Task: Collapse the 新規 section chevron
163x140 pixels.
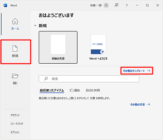Action: [x=35, y=26]
